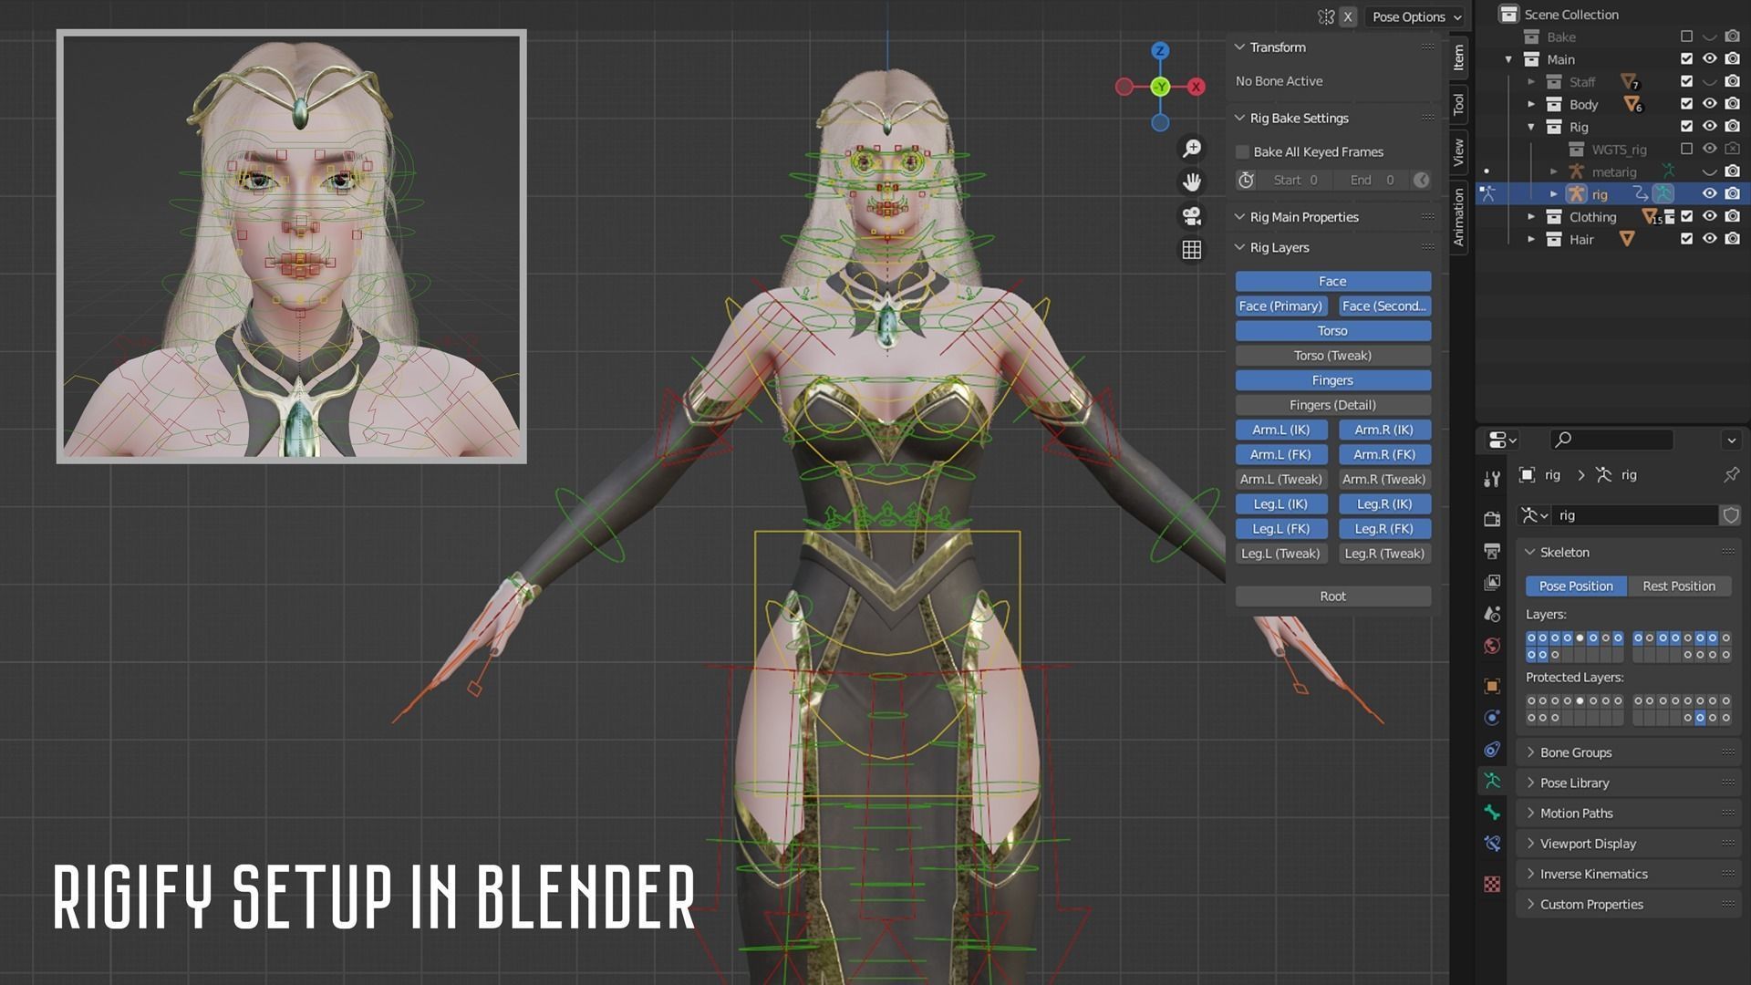Click the fake user shield icon
The width and height of the screenshot is (1751, 985).
1730,515
